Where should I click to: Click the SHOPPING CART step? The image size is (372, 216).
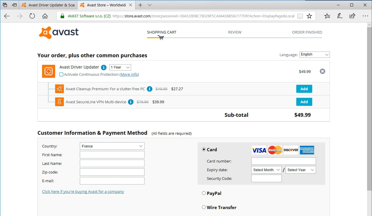point(162,32)
